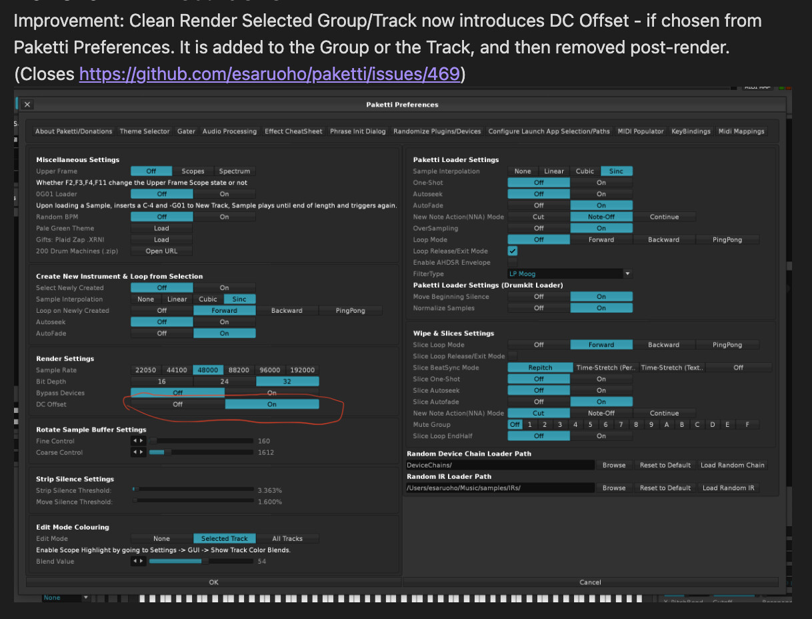
Task: Switch to the Theme Selector tab
Action: [145, 131]
